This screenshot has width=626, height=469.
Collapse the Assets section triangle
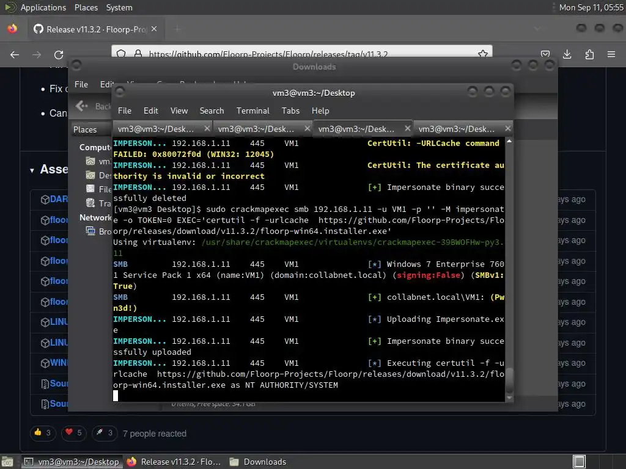(32, 170)
